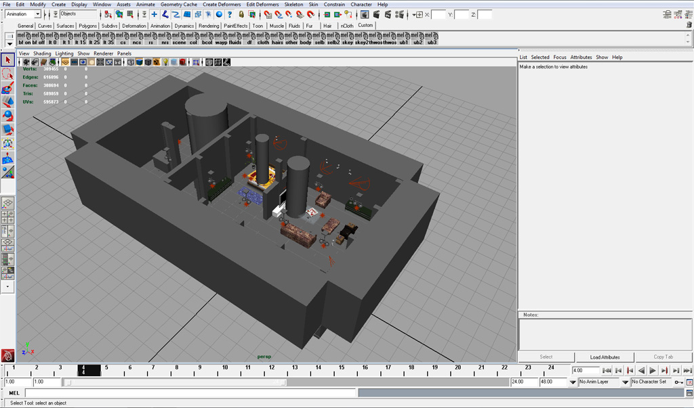Switch to the Rendering shelf tab
This screenshot has height=408, width=694.
click(209, 26)
